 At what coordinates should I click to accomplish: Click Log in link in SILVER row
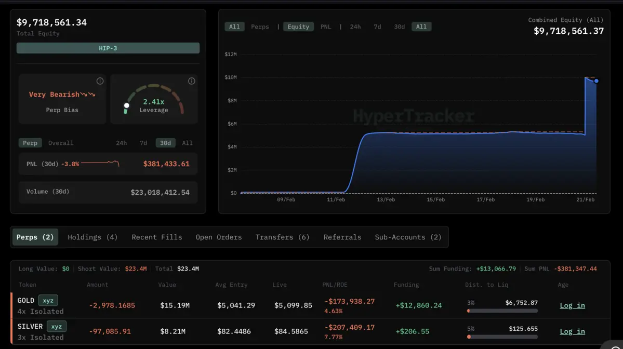(x=572, y=331)
